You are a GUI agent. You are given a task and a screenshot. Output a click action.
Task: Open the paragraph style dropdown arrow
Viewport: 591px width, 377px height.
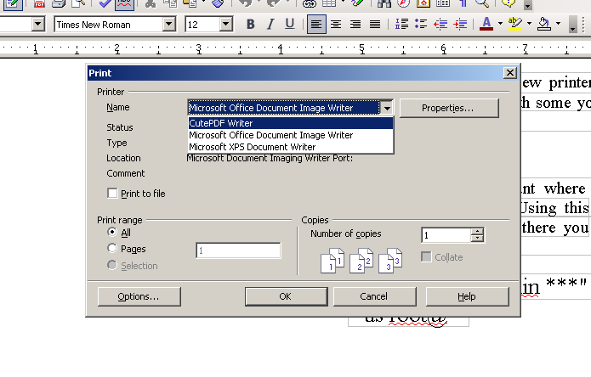click(x=37, y=25)
